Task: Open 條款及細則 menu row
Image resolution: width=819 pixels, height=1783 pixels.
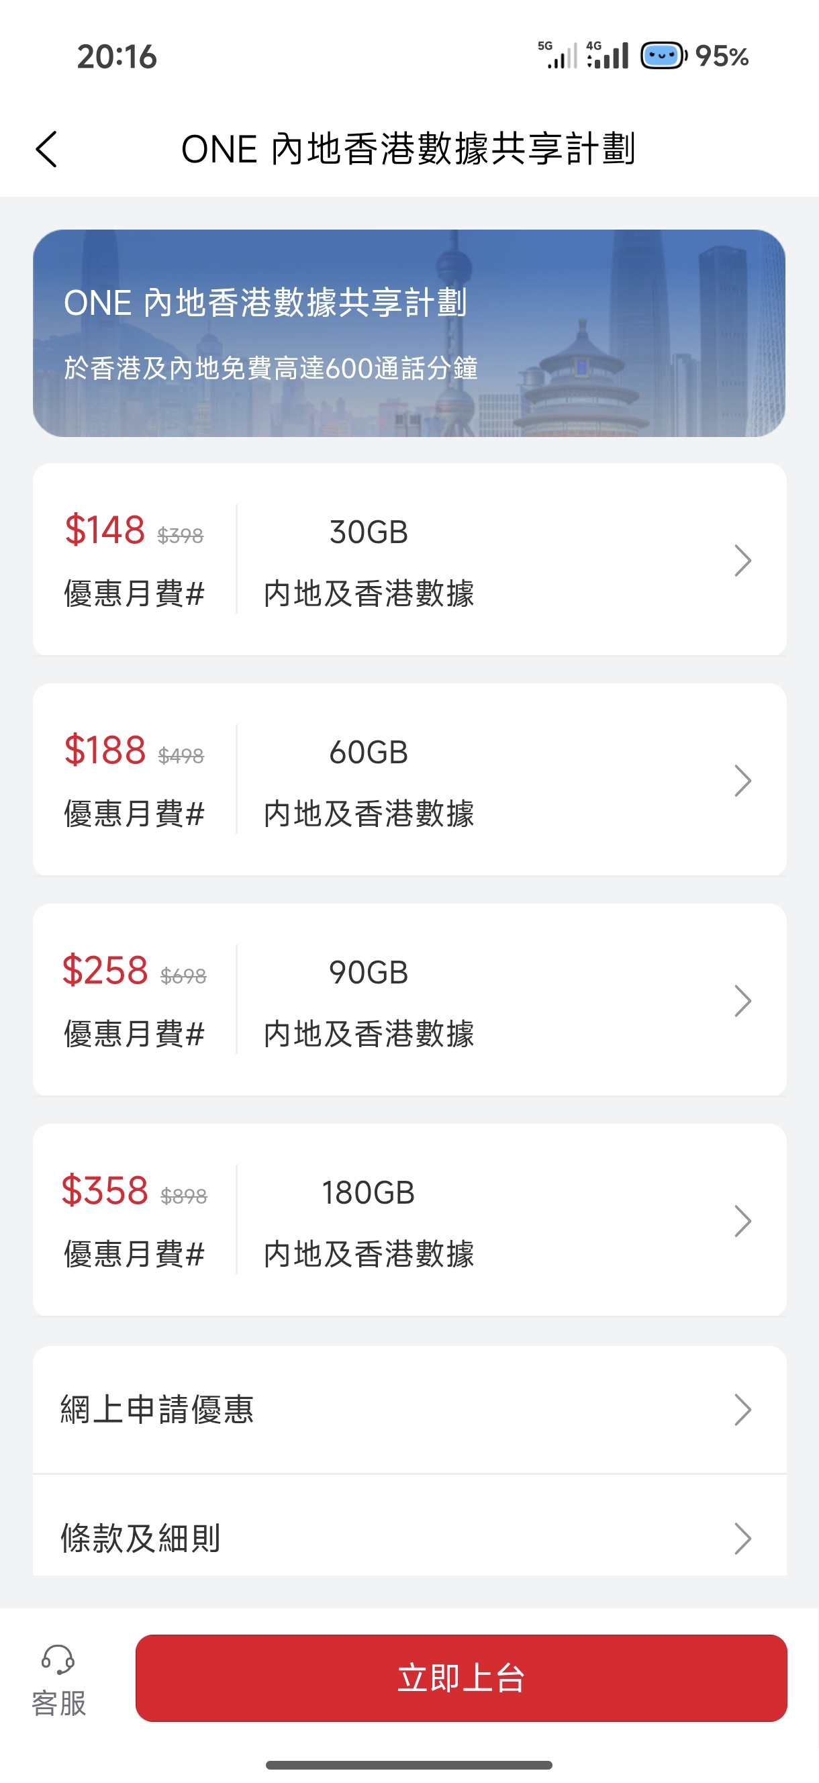Action: point(408,1538)
